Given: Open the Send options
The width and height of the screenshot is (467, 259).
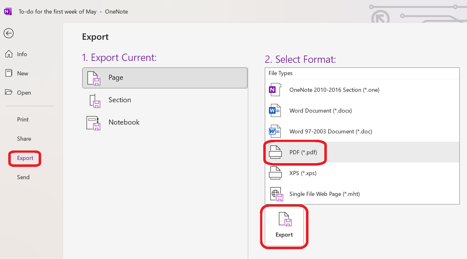Looking at the screenshot, I should point(23,177).
